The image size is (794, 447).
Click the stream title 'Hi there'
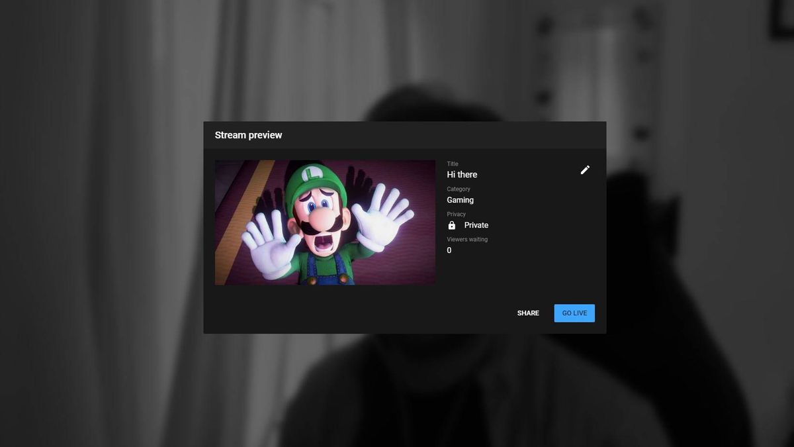[x=461, y=174]
